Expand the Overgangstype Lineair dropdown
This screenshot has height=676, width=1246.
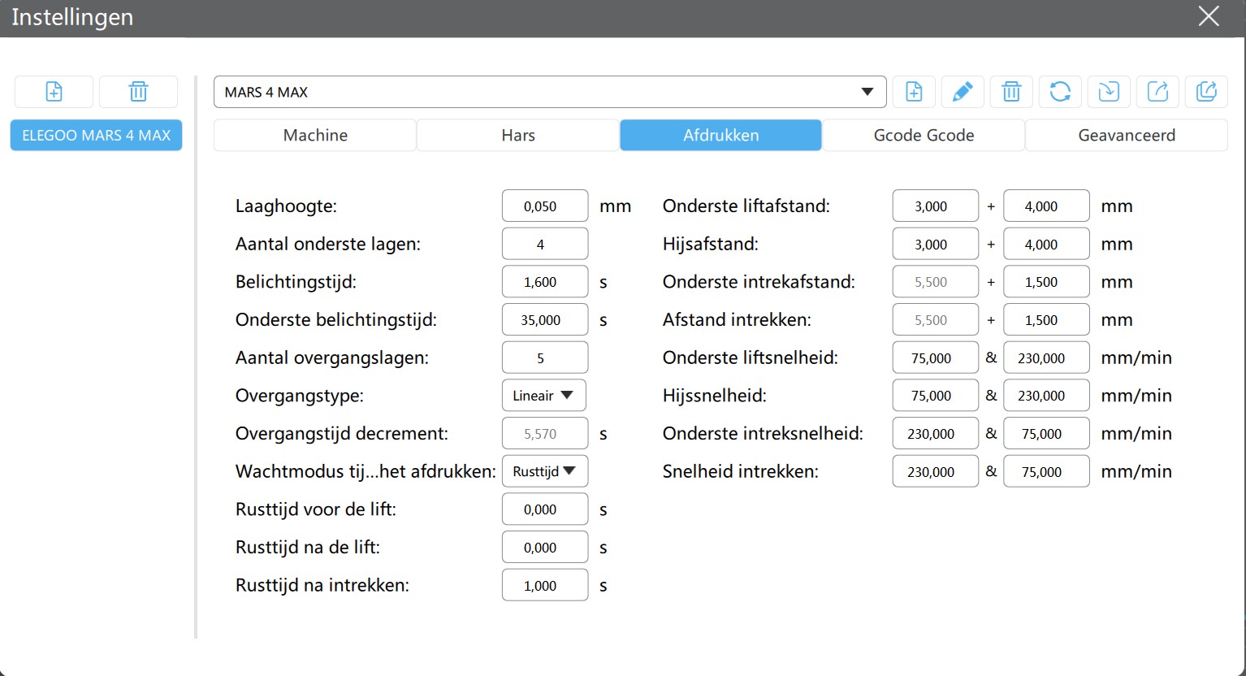click(x=543, y=396)
